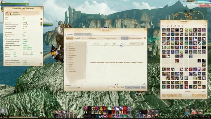Select the Костюмы category

pyautogui.click(x=71, y=53)
